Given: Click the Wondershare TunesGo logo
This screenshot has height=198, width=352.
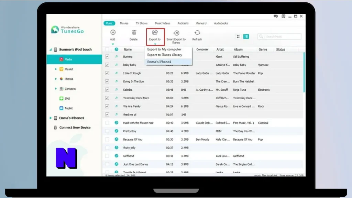Looking at the screenshot, I should pyautogui.click(x=67, y=30).
